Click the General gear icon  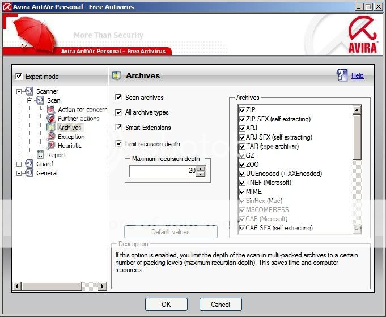coord(29,173)
